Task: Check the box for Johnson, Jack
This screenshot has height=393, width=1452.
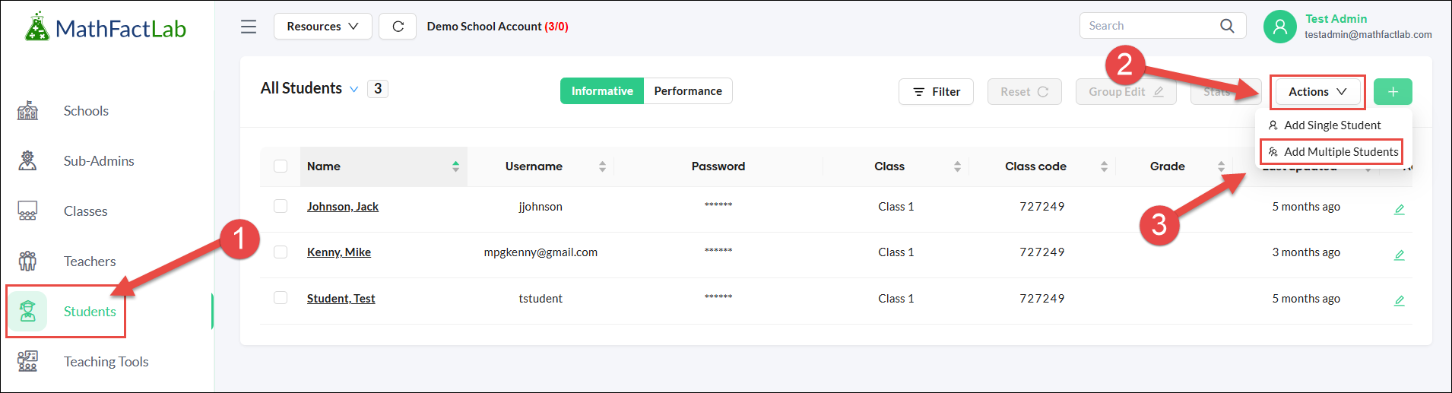Action: coord(281,206)
